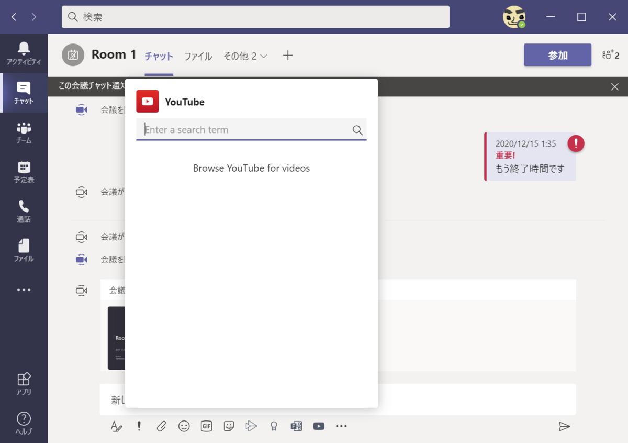Click the 2020/12/15 1:35 timestamp
628x443 pixels.
(525, 143)
